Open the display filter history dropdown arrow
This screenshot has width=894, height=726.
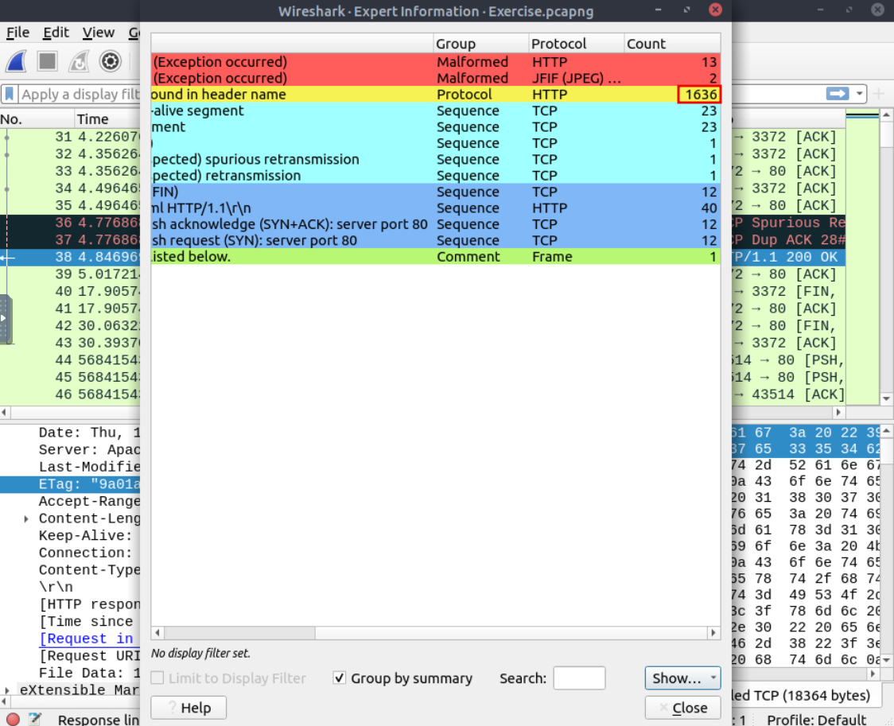[860, 94]
